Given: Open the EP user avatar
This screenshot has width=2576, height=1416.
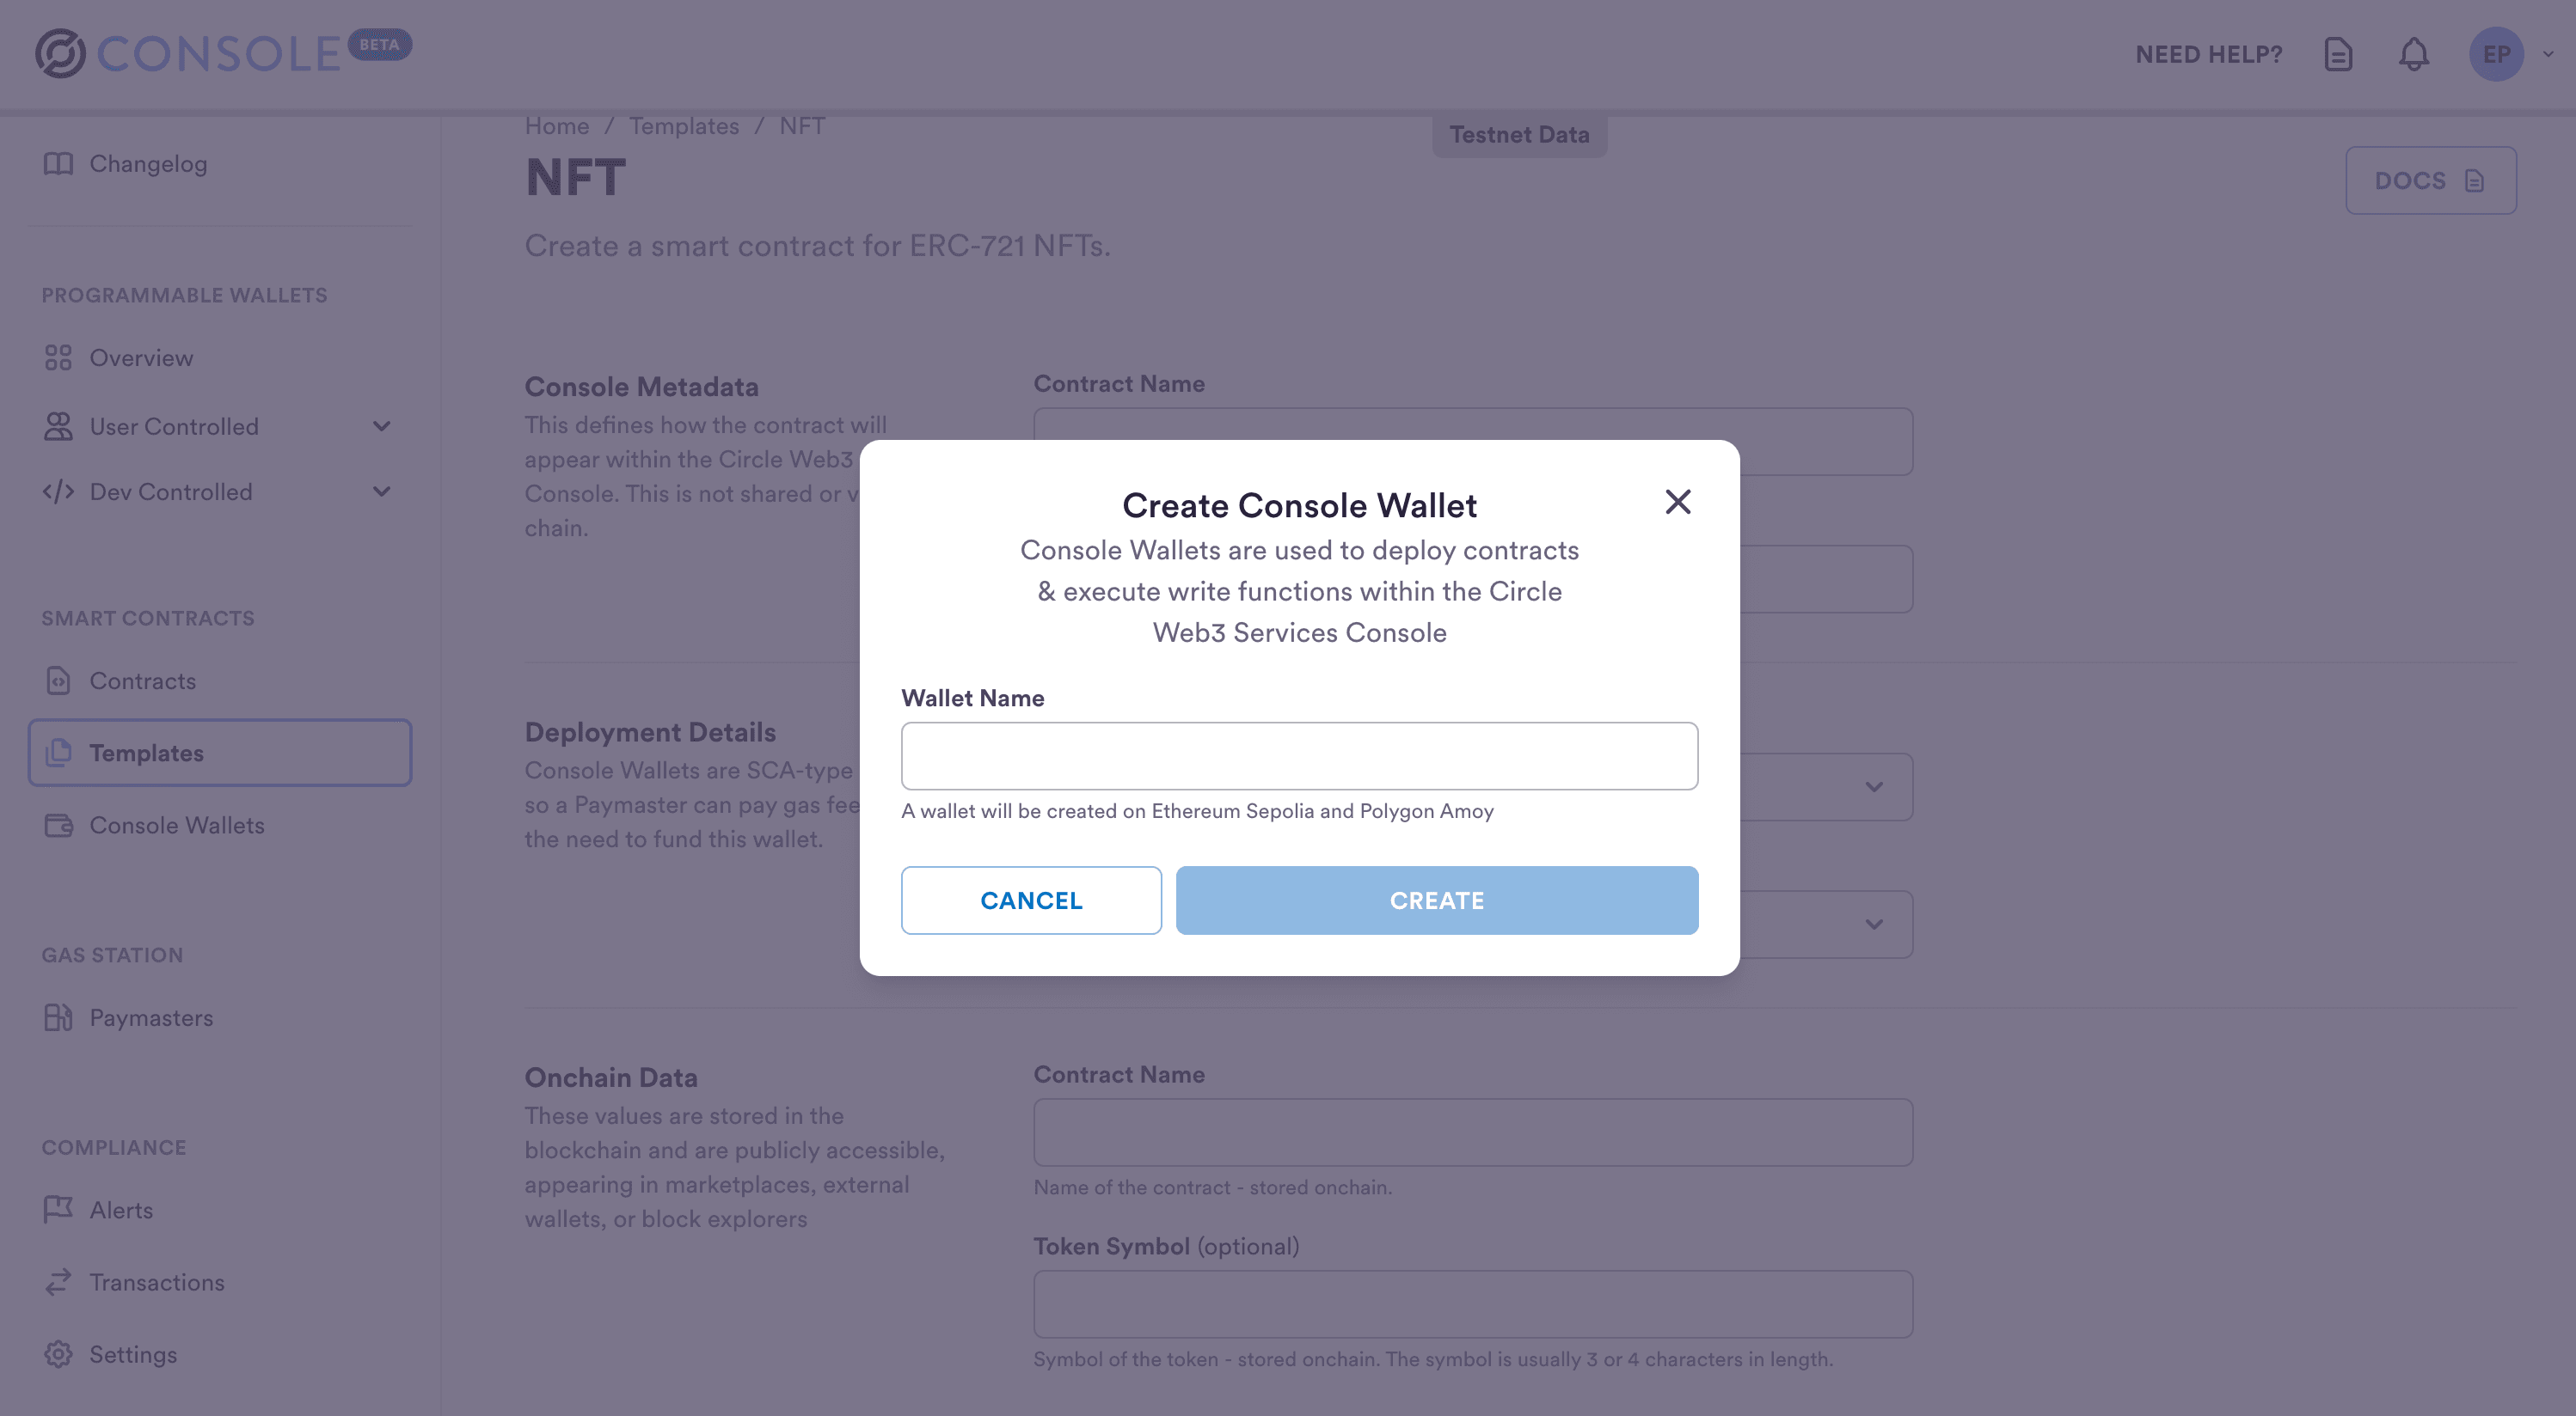Looking at the screenshot, I should click(x=2496, y=54).
